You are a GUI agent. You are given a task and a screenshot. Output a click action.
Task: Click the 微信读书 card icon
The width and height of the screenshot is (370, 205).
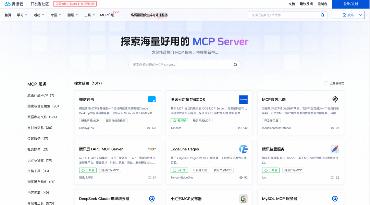coord(152,99)
